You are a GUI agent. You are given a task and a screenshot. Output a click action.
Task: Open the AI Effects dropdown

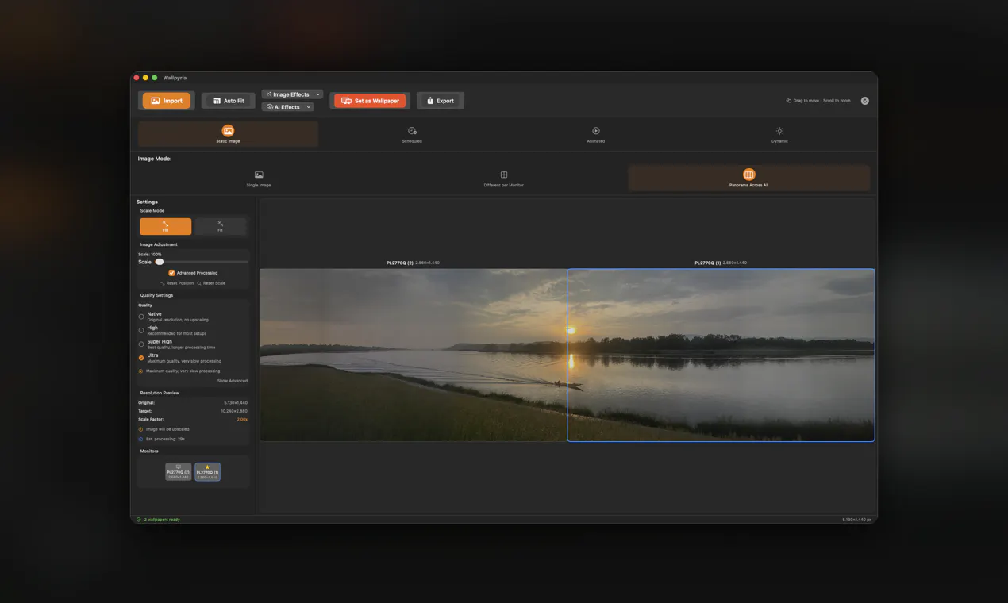(x=287, y=107)
